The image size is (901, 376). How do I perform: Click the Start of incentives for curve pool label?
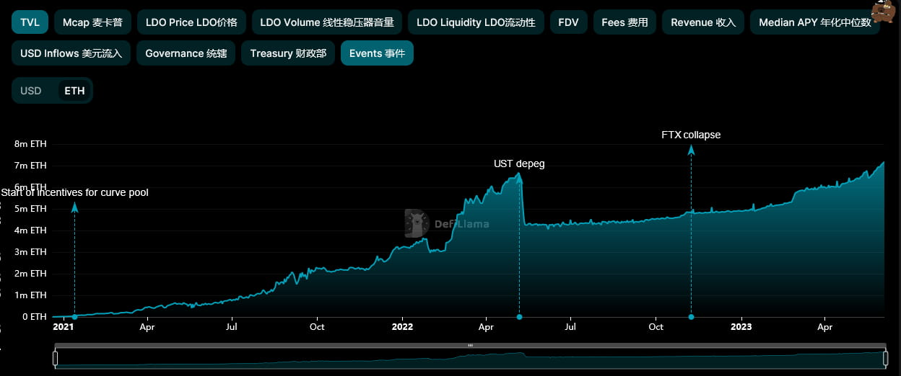coord(74,192)
